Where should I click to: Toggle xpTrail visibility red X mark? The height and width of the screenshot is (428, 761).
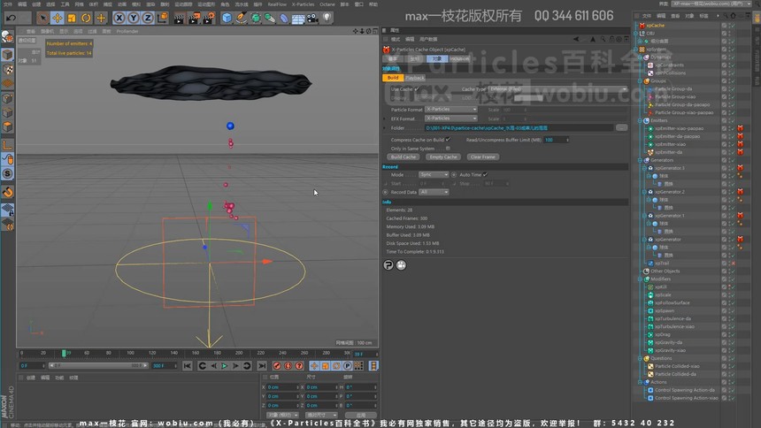coord(734,263)
